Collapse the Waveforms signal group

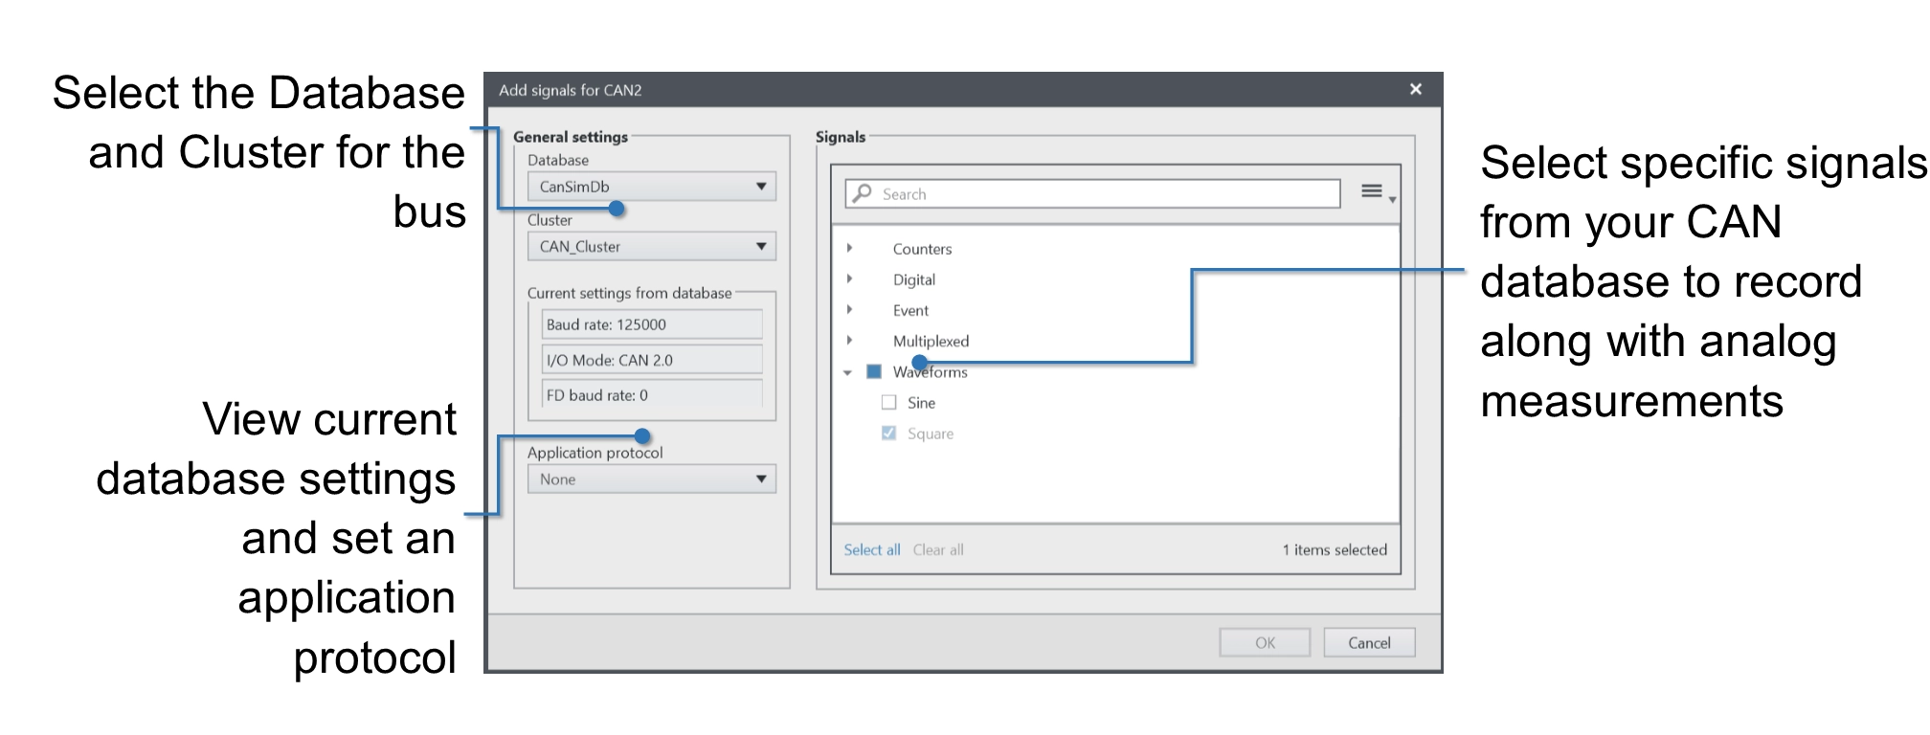coord(847,373)
